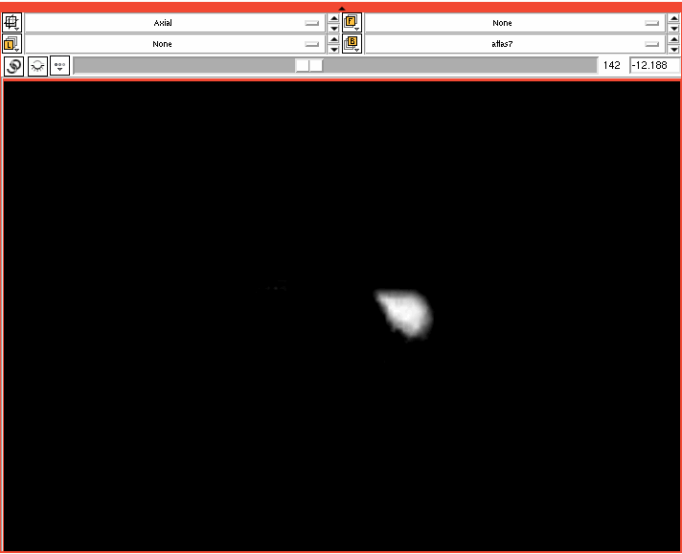This screenshot has height=554, width=682.
Task: Click up arrow beside foreground None selector
Action: (x=673, y=18)
